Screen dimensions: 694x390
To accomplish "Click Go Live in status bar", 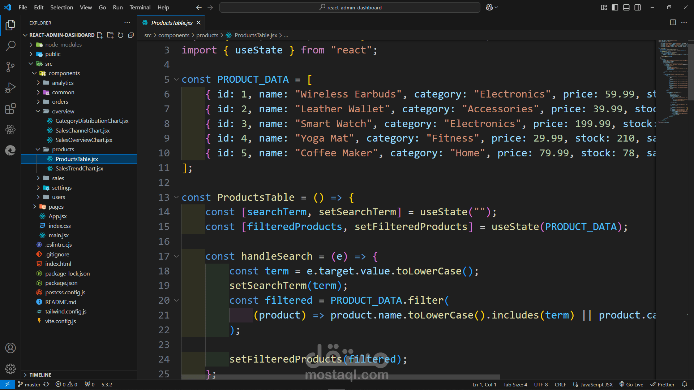I will click(x=631, y=385).
